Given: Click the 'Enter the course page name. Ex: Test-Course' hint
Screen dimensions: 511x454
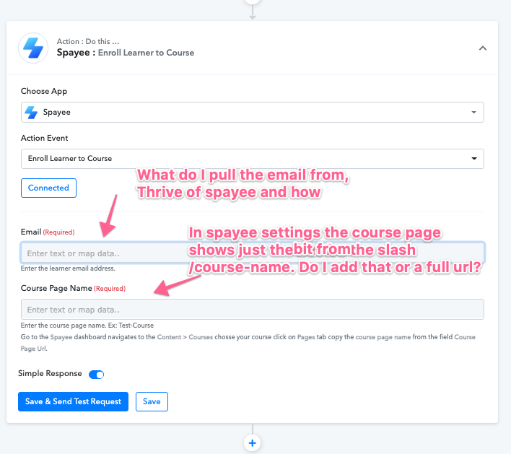Looking at the screenshot, I should coord(87,326).
